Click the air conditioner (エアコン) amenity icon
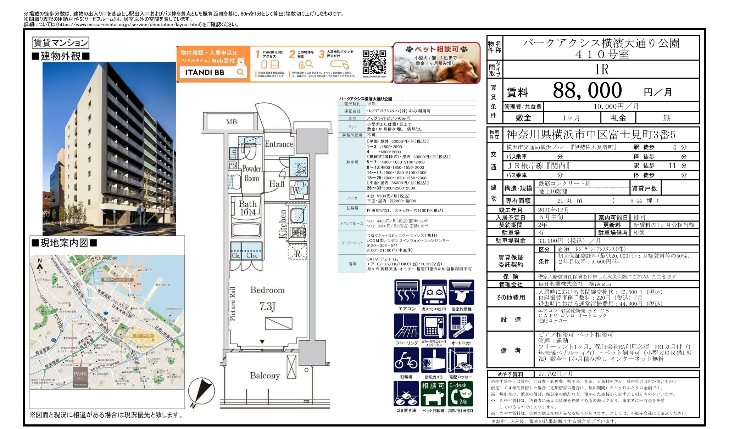 (407, 292)
